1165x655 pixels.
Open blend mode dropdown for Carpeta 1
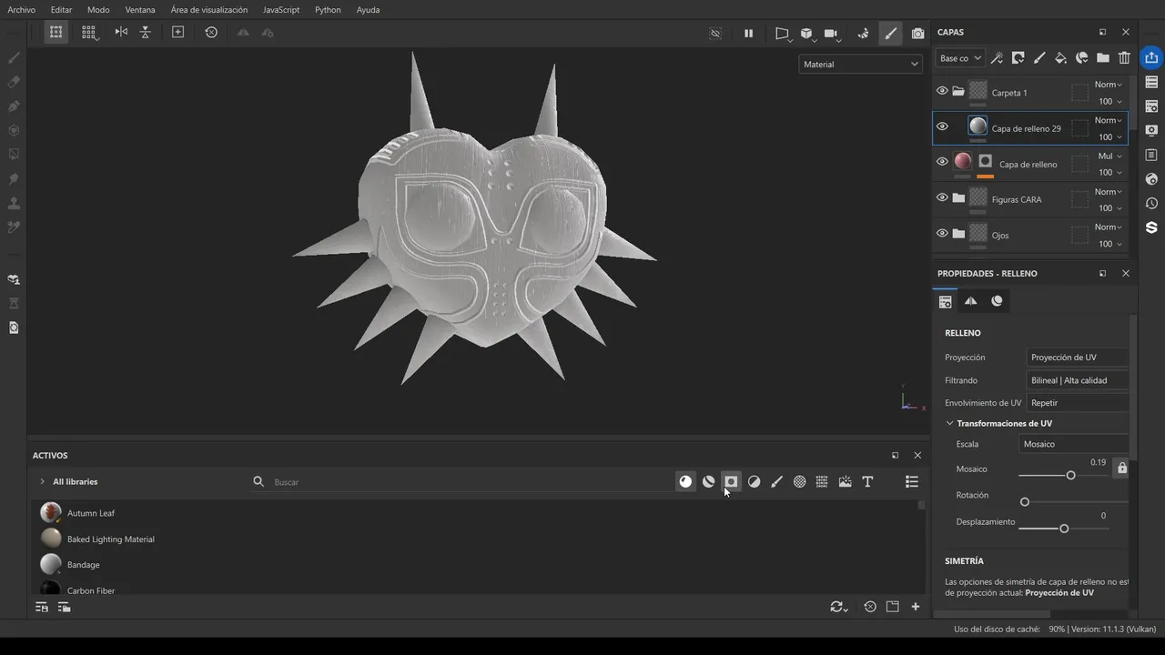click(x=1108, y=85)
